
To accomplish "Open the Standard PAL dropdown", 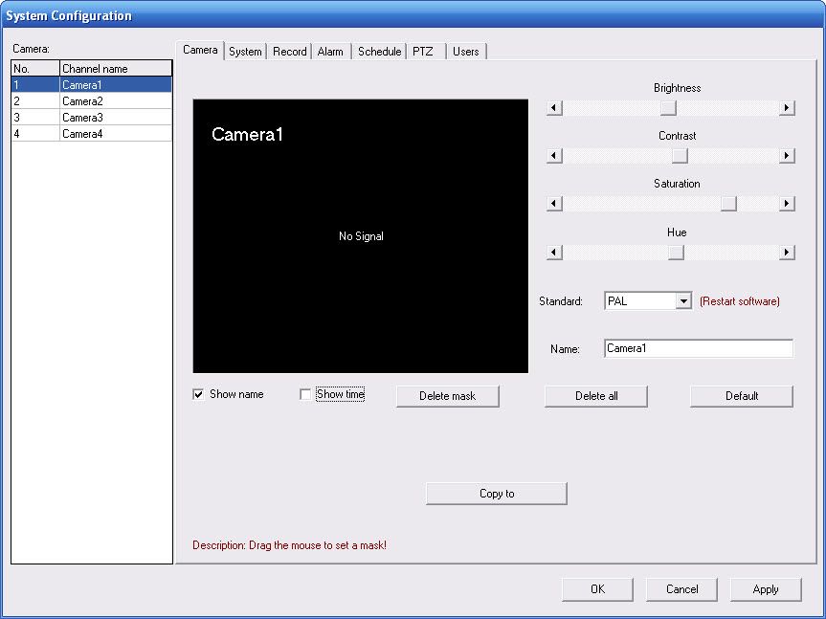I will click(x=682, y=301).
